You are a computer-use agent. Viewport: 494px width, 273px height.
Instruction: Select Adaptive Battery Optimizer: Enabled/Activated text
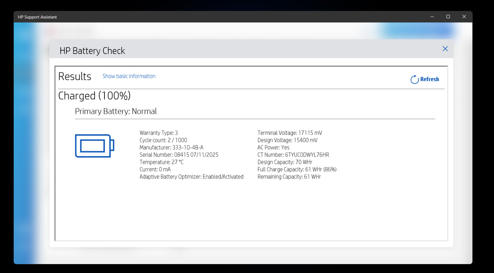click(191, 177)
